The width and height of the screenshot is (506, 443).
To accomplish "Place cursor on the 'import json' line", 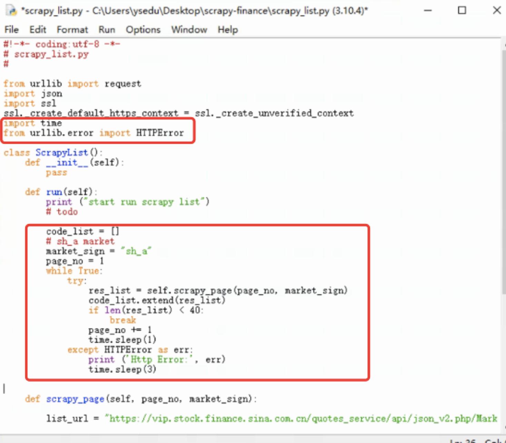I will pos(33,93).
